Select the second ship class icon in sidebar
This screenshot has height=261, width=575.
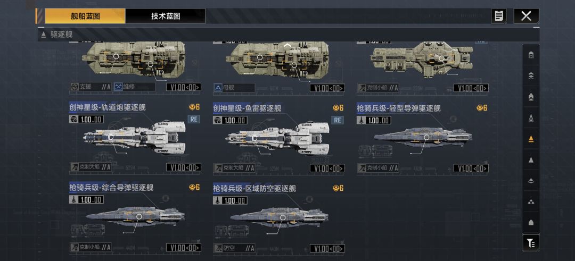[531, 76]
